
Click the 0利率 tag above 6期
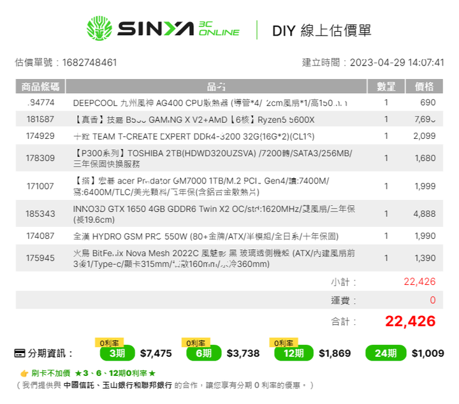196,343
